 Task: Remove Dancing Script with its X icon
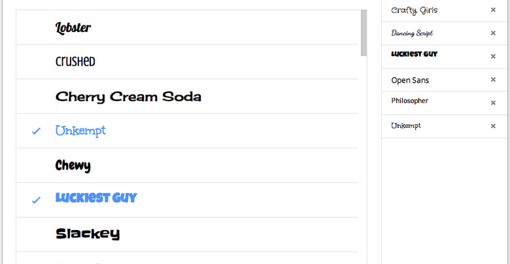493,33
